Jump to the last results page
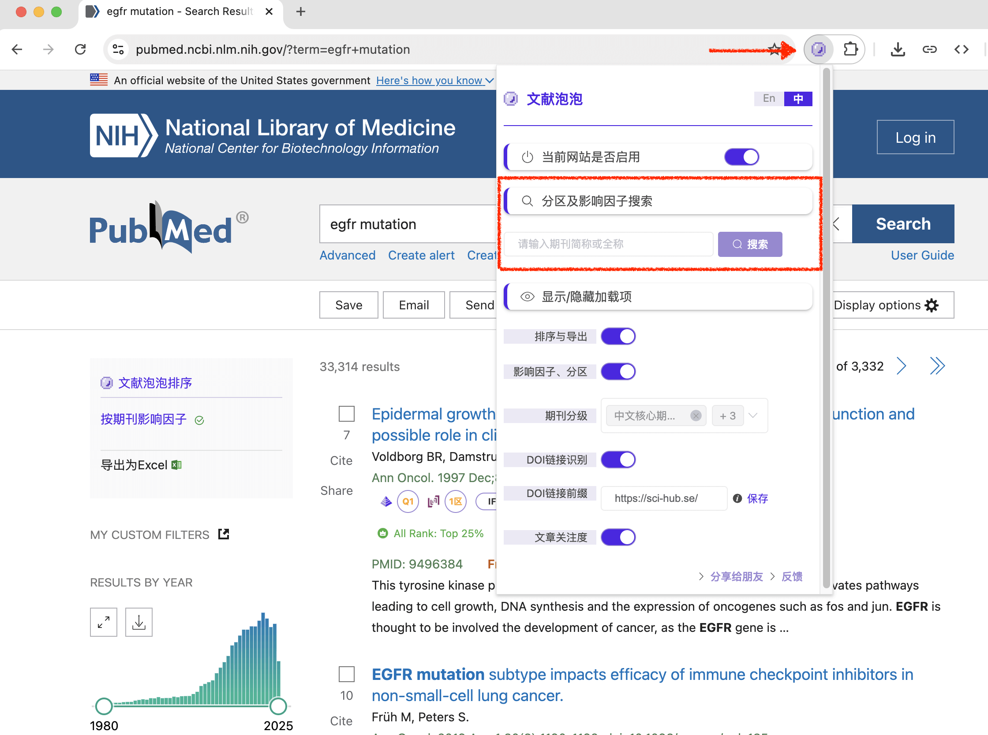Viewport: 988px width, 735px height. [x=937, y=366]
